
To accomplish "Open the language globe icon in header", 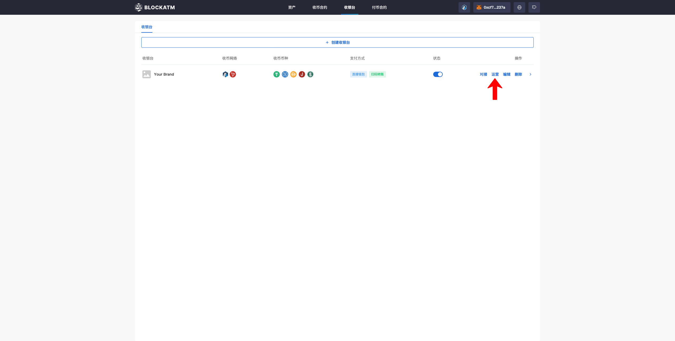I will 519,7.
